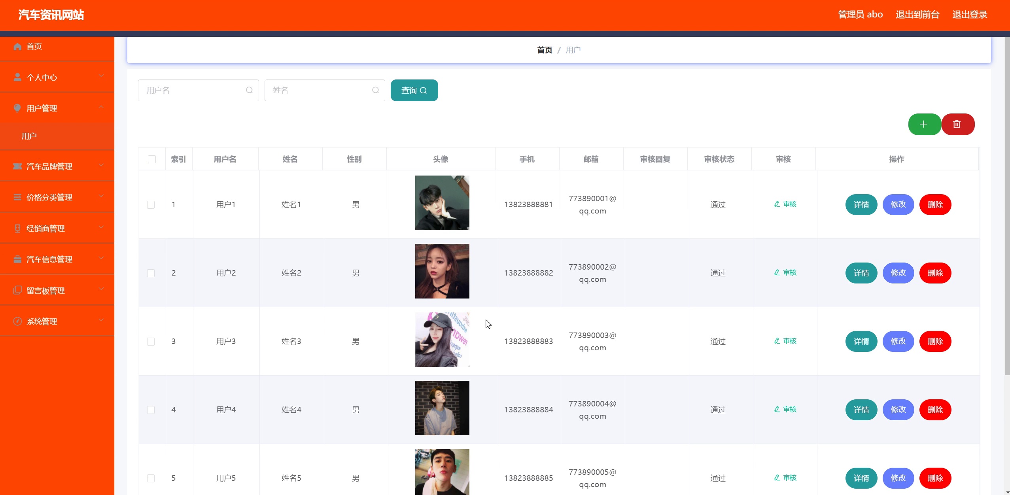Open 详情 for 用户1
This screenshot has height=495, width=1010.
pyautogui.click(x=861, y=204)
